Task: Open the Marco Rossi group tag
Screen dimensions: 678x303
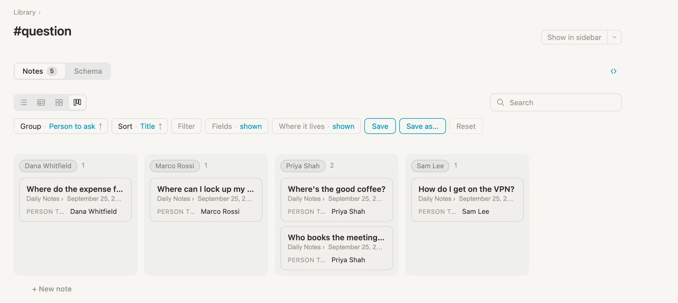Action: 175,166
